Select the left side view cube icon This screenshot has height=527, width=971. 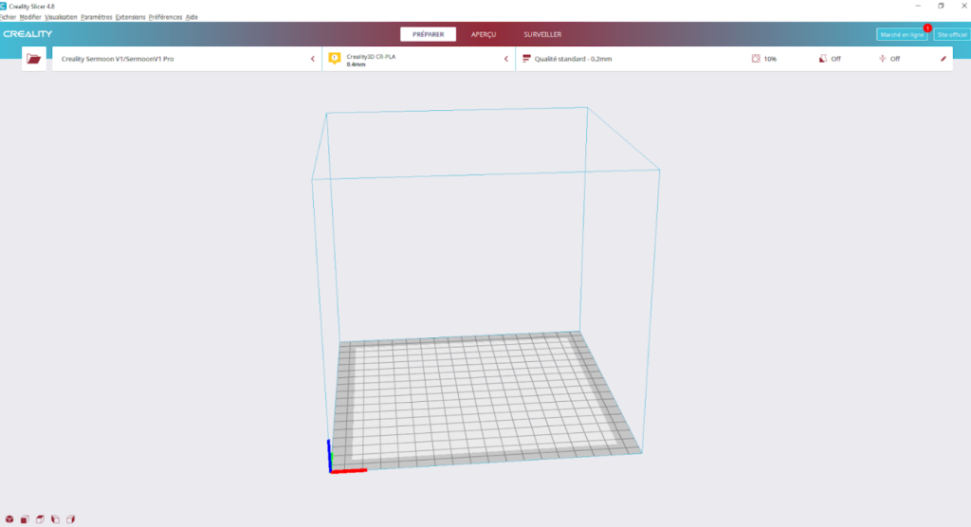tap(55, 518)
